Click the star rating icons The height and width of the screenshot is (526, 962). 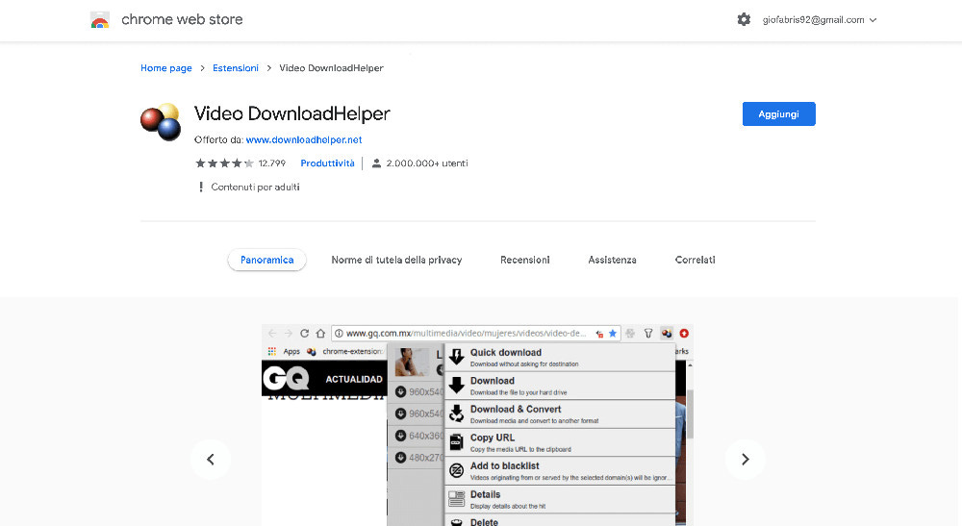click(224, 163)
